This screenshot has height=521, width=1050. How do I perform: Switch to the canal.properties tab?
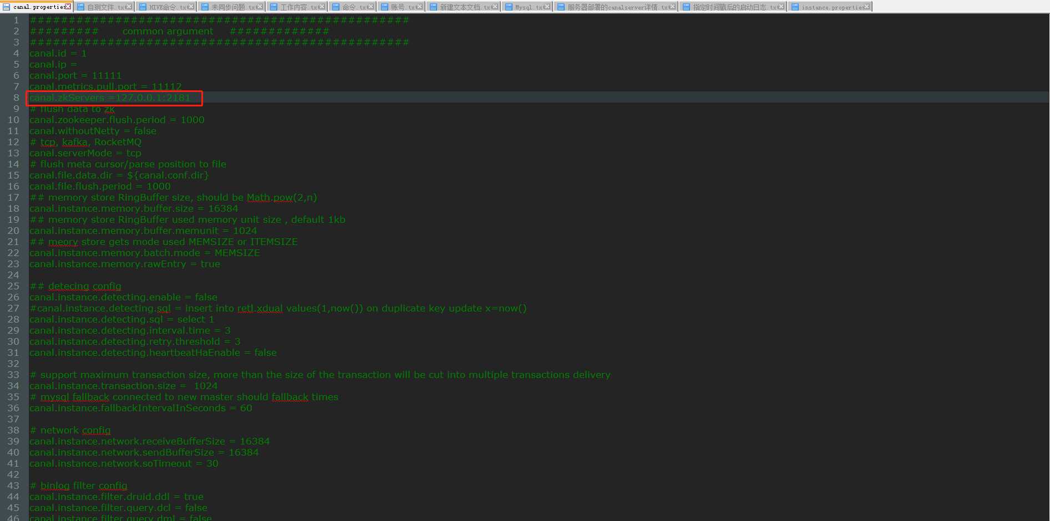[x=37, y=7]
